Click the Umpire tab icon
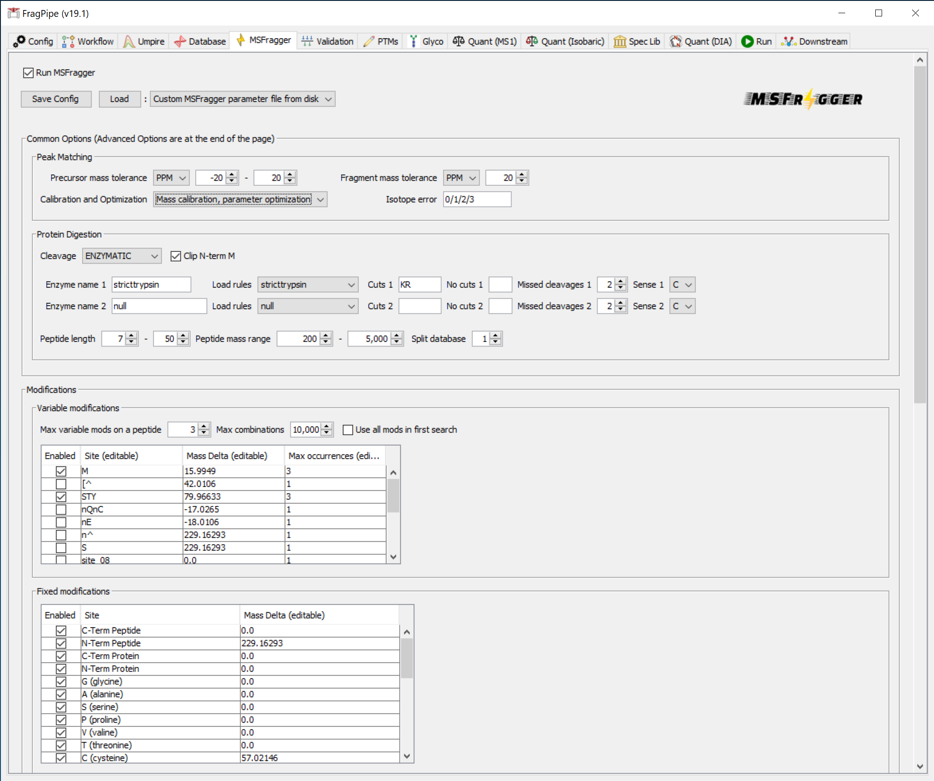This screenshot has height=781, width=934. (x=129, y=41)
